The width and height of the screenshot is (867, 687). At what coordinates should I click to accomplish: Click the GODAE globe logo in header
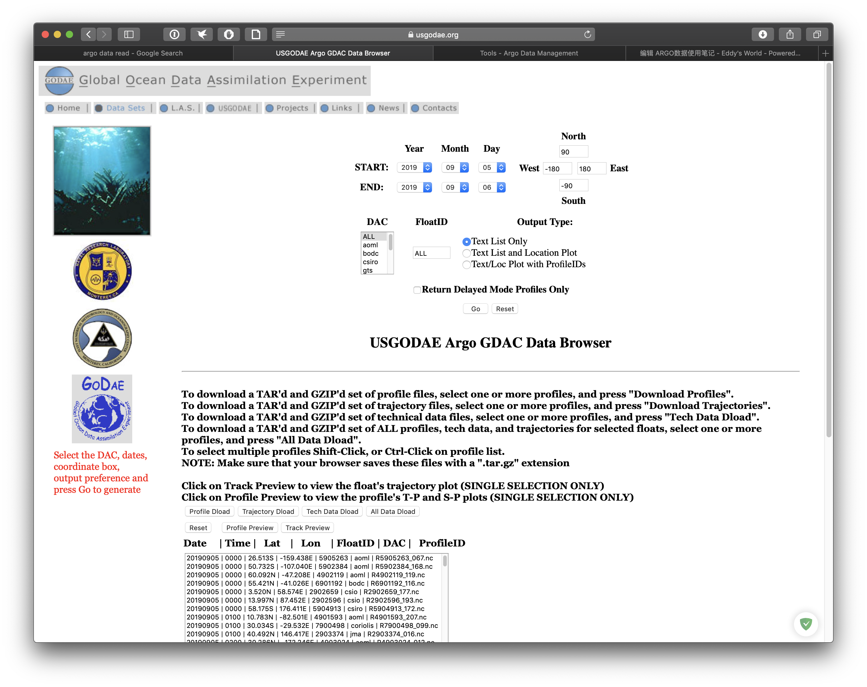(59, 80)
